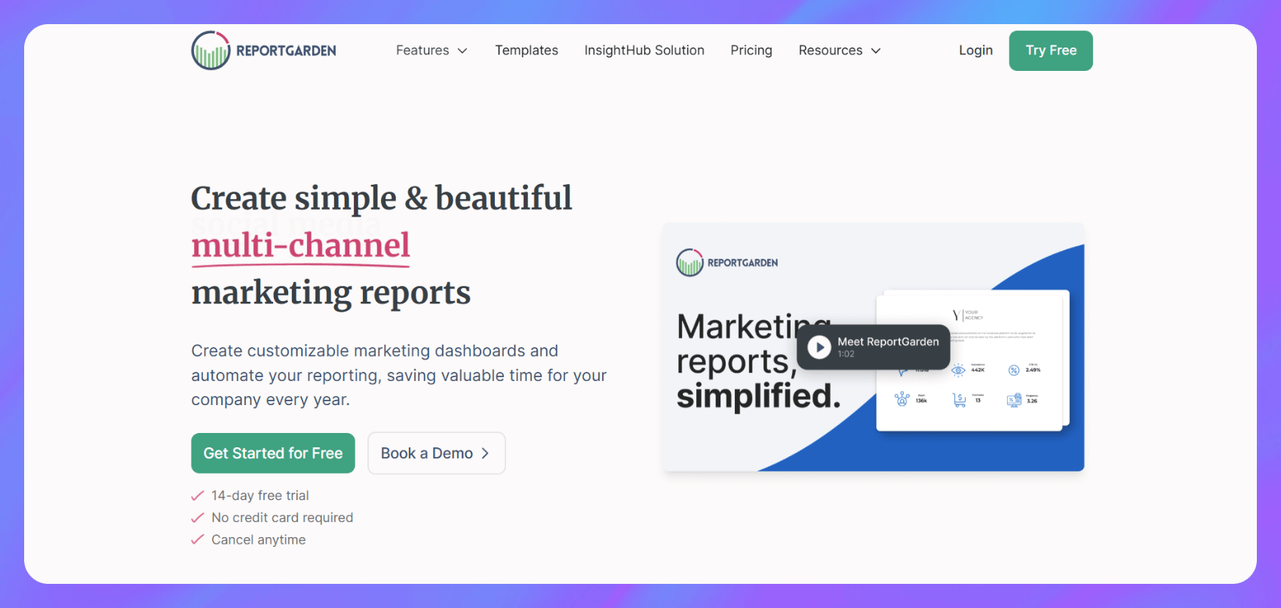Click the checkmark beside Cancel anytime
The height and width of the screenshot is (608, 1281).
click(198, 539)
